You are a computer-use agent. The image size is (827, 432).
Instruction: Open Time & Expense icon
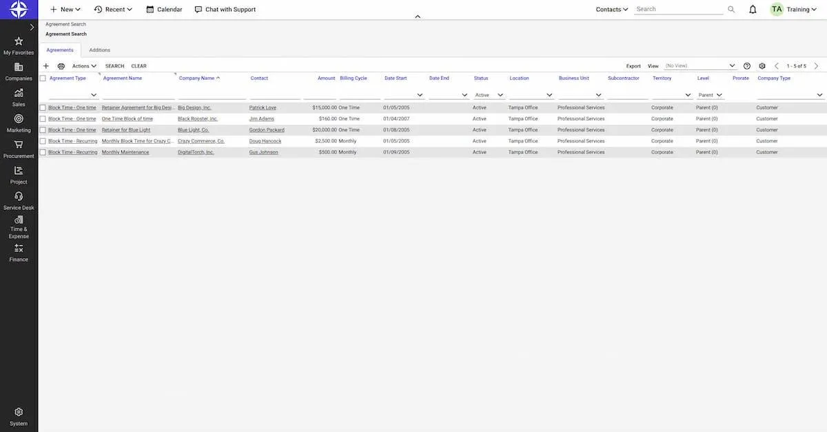pyautogui.click(x=19, y=219)
